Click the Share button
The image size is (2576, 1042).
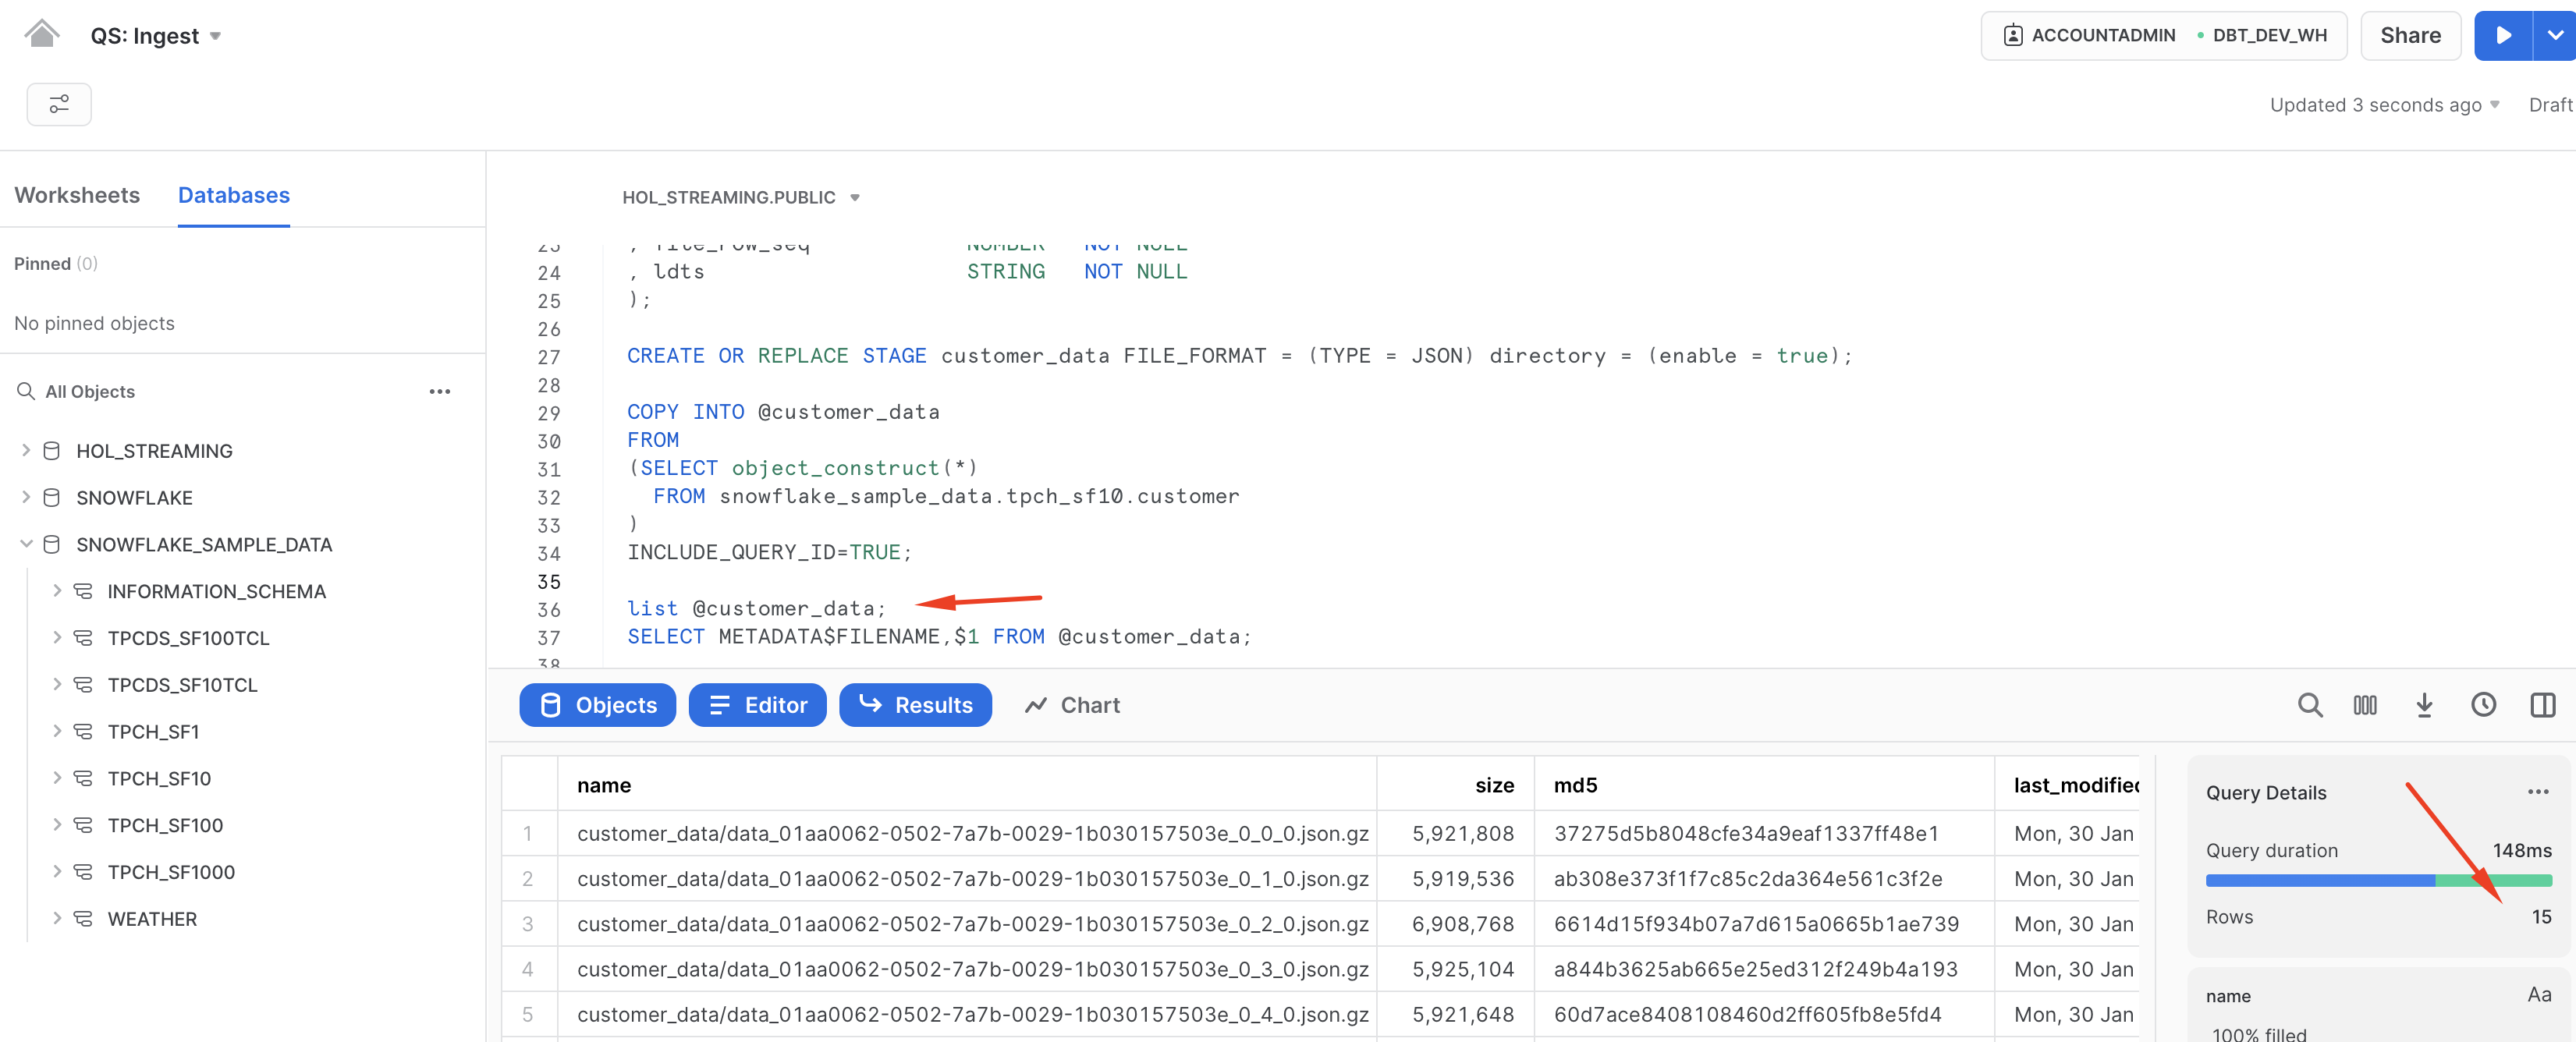point(2410,35)
